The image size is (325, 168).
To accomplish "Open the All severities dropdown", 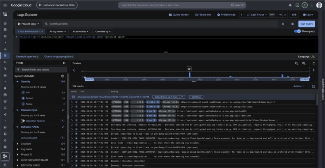I will point(80,31).
